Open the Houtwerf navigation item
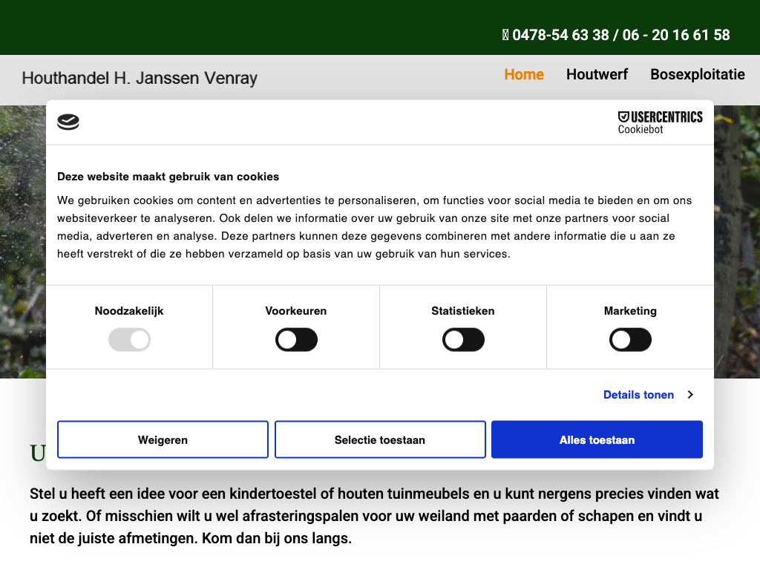 coord(597,74)
